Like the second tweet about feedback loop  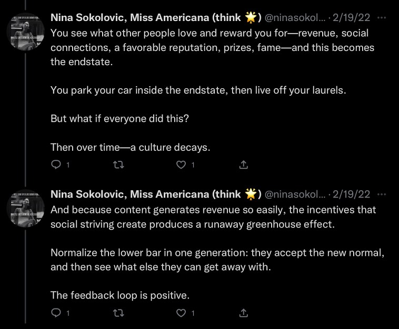(181, 313)
